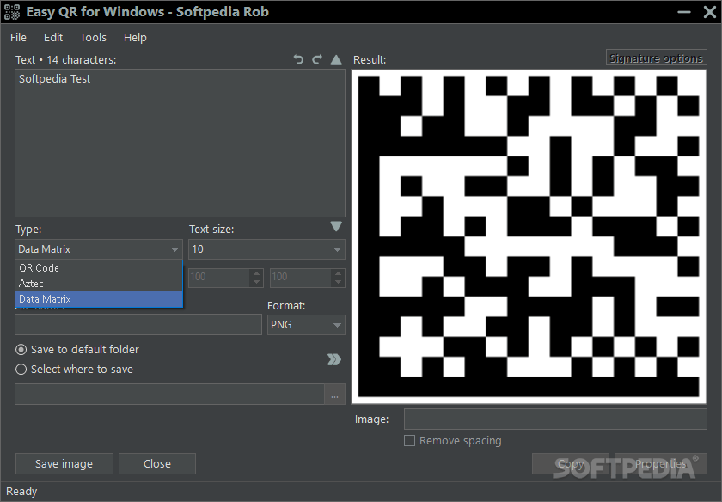The width and height of the screenshot is (722, 502).
Task: Click the generated Data Matrix code image
Action: (529, 236)
